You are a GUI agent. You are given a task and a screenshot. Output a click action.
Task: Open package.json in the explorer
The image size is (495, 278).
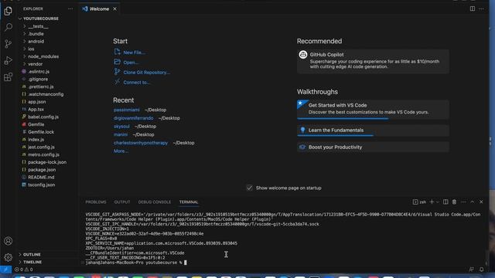click(x=42, y=170)
